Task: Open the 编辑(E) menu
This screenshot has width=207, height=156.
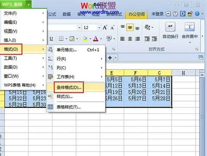Action: point(24,22)
